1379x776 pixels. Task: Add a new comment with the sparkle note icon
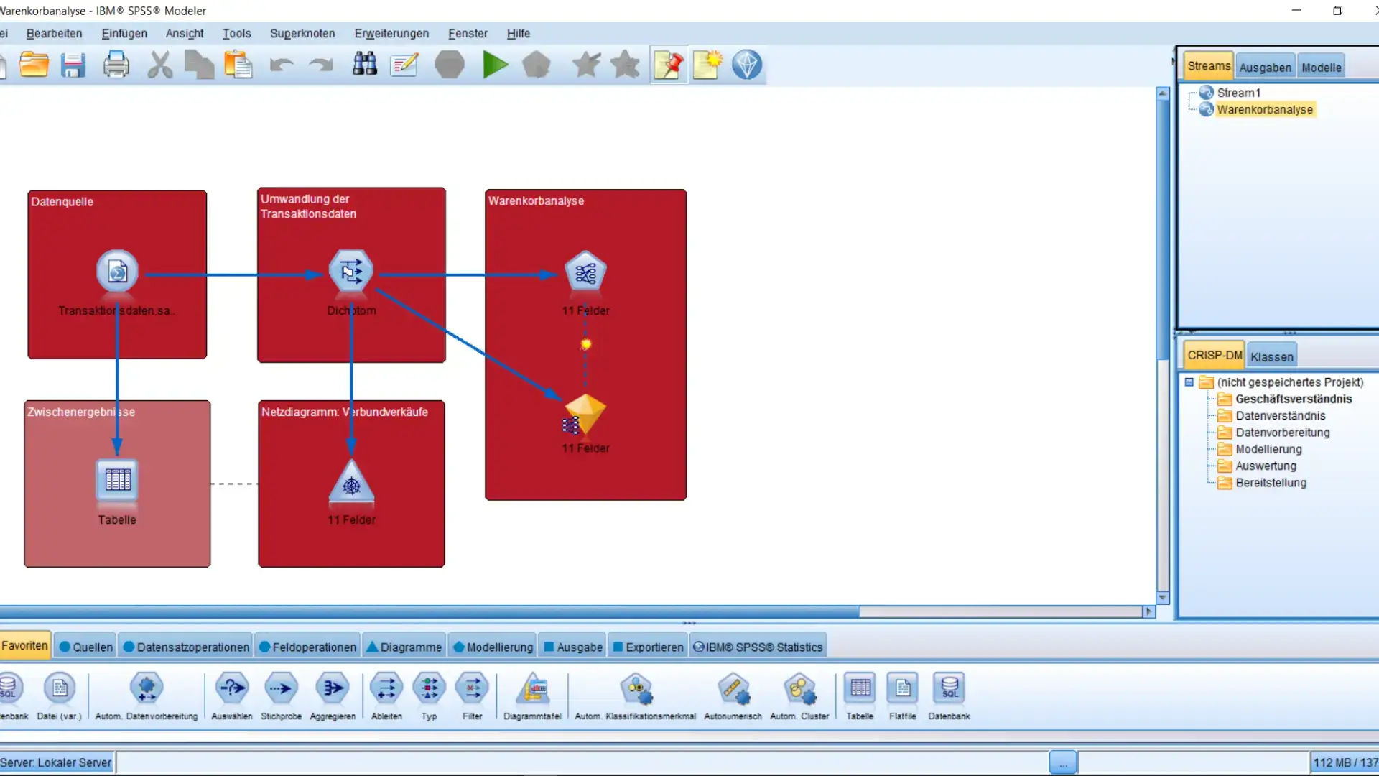[707, 65]
